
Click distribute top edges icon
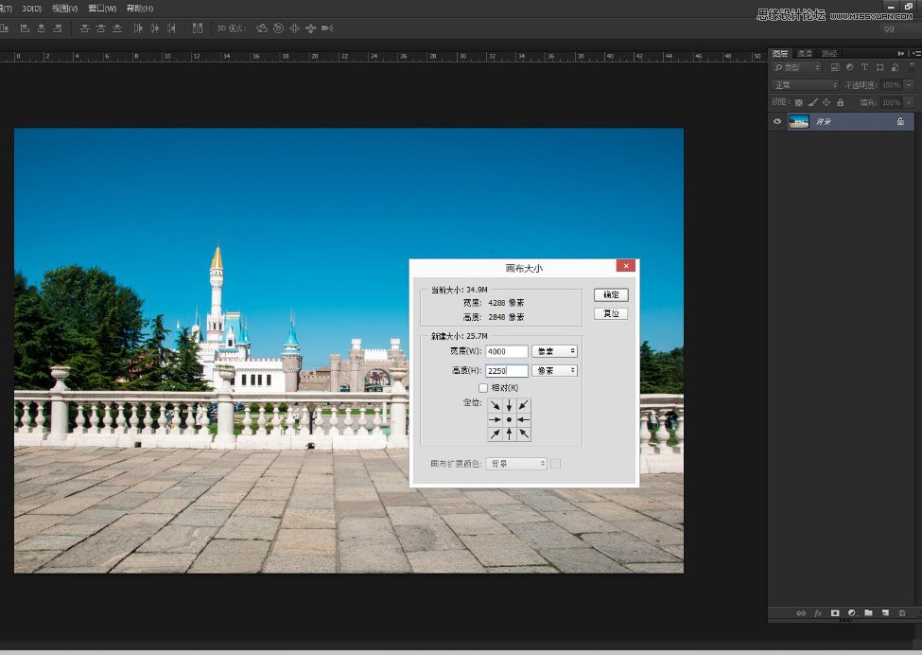[x=85, y=27]
